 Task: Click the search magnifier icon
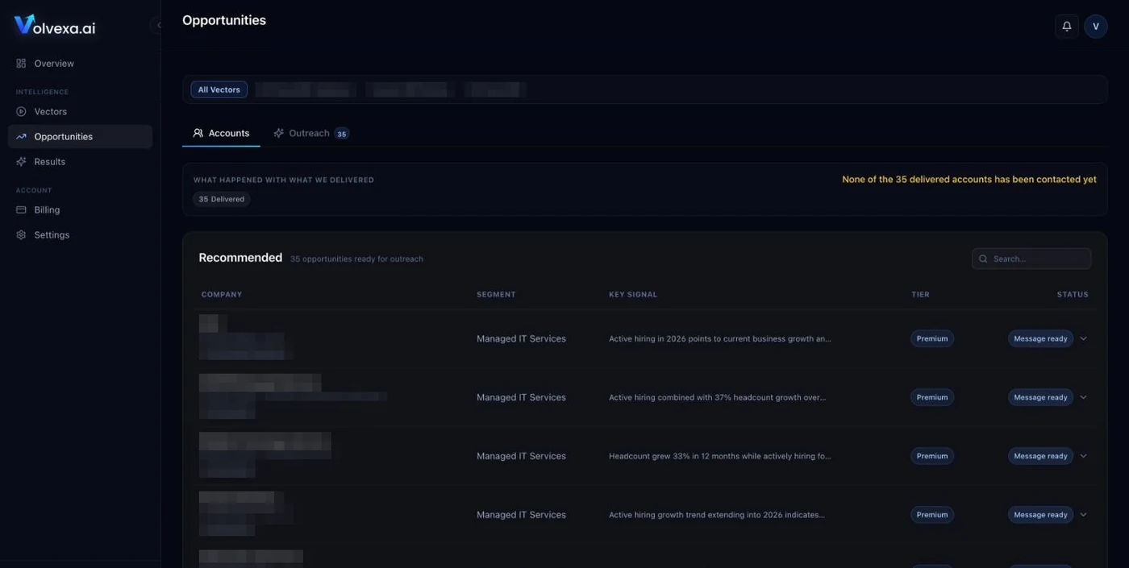point(983,259)
